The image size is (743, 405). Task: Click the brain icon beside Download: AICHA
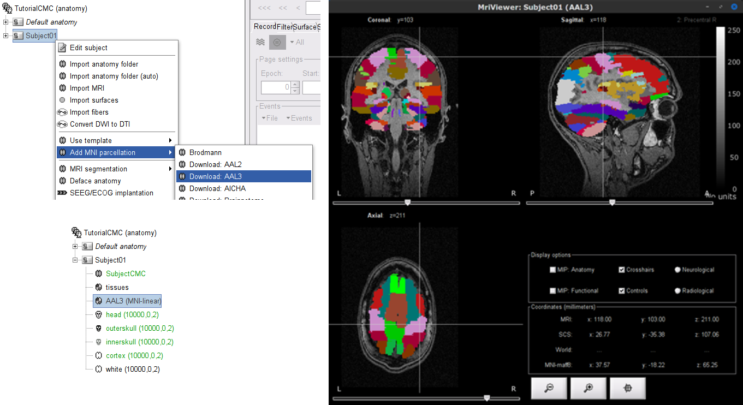(x=182, y=188)
